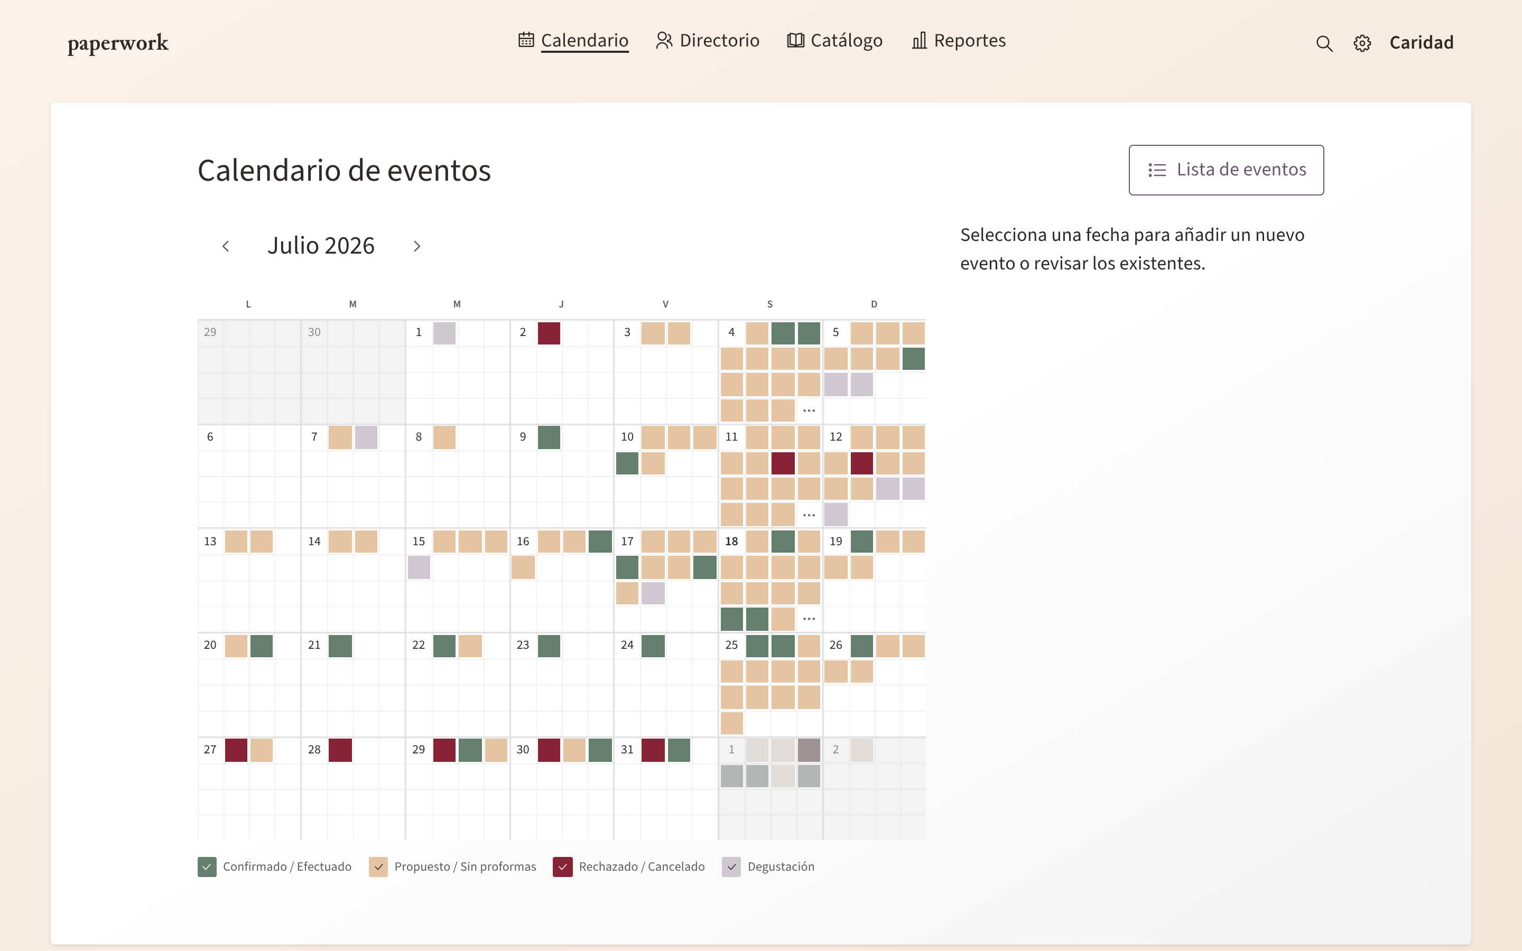Click the green event on day 21
The width and height of the screenshot is (1522, 951).
[340, 646]
